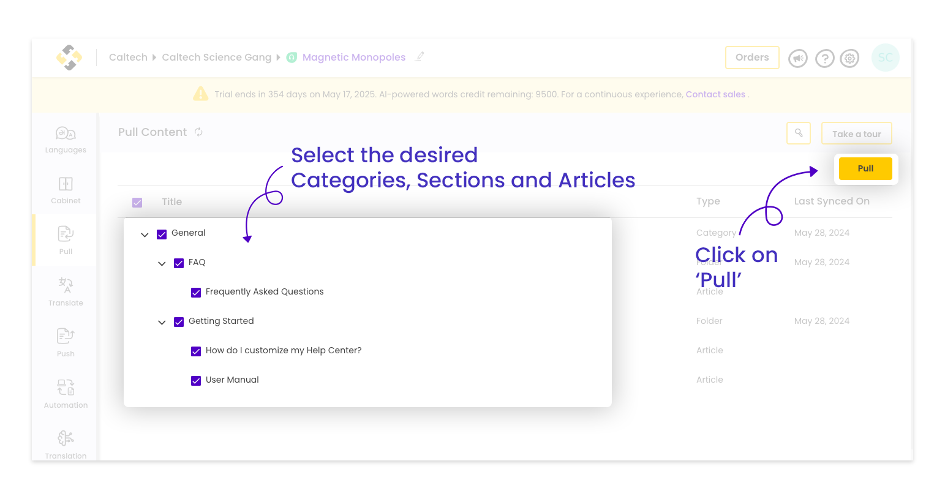
Task: Collapse the General category chevron
Action: [x=145, y=234]
